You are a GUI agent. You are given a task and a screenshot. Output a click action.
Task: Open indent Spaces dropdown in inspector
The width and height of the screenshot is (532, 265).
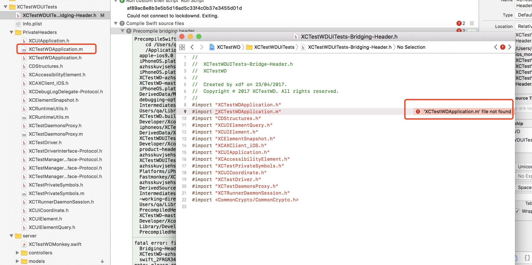point(524,188)
